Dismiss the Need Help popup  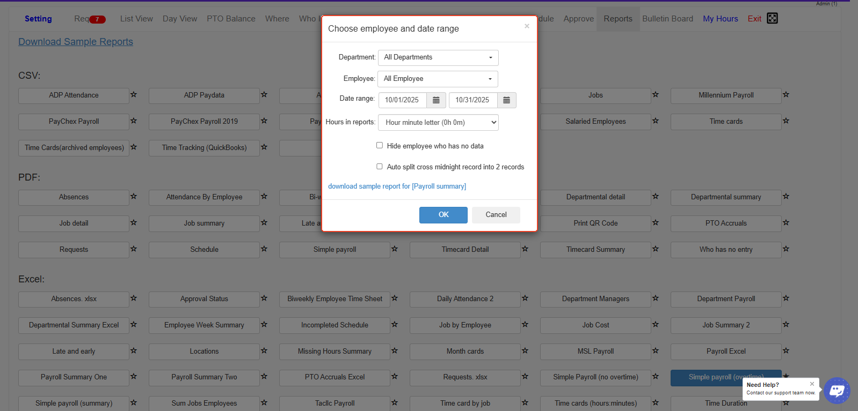(x=812, y=384)
